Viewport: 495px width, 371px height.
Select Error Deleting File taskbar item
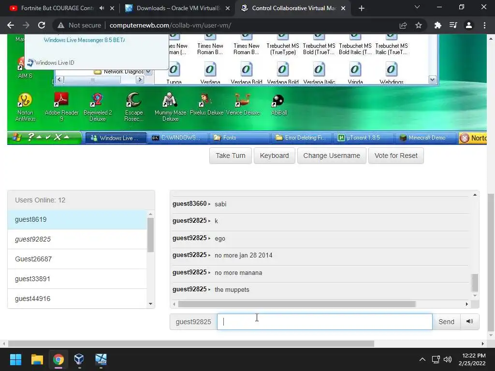(301, 138)
